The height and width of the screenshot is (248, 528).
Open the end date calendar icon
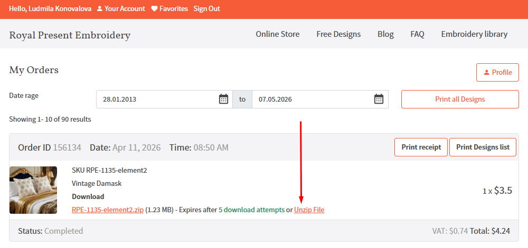[379, 100]
